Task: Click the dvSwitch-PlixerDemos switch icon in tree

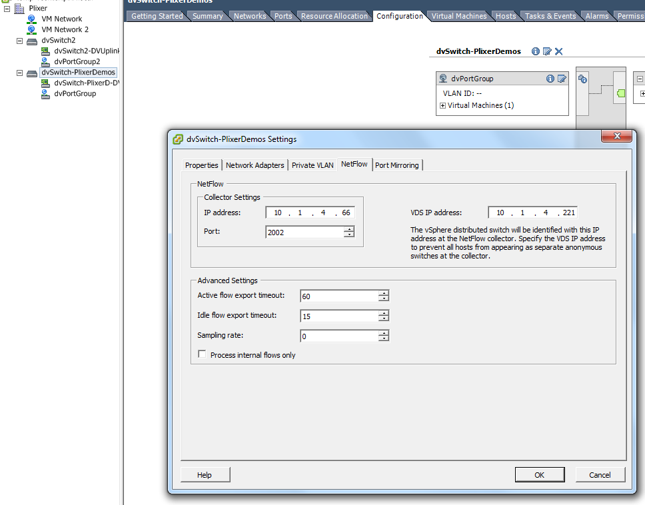Action: [32, 73]
